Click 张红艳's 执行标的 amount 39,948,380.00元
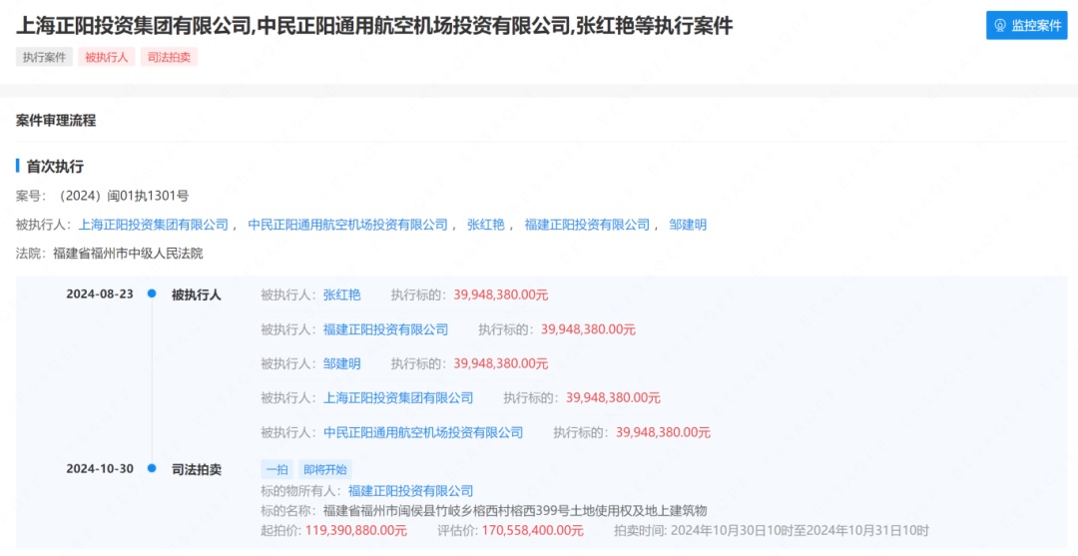 [500, 294]
